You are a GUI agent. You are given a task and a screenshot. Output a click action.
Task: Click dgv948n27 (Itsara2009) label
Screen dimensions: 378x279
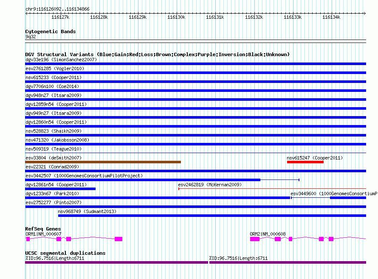pos(54,95)
